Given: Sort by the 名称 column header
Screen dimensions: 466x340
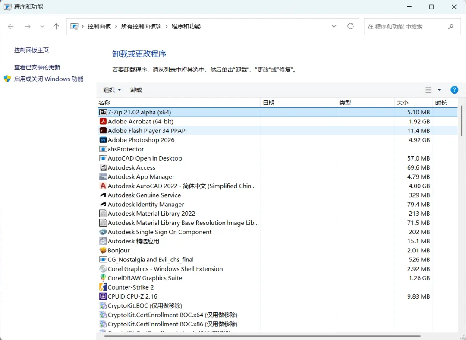Looking at the screenshot, I should (x=178, y=103).
